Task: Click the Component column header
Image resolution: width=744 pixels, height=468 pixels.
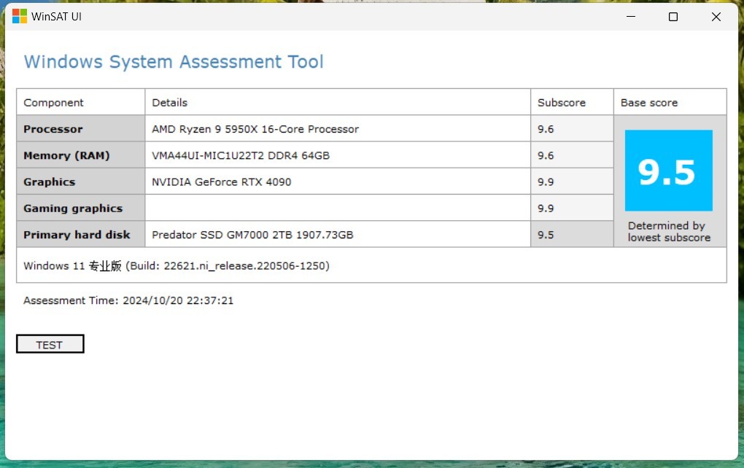Action: [x=81, y=102]
